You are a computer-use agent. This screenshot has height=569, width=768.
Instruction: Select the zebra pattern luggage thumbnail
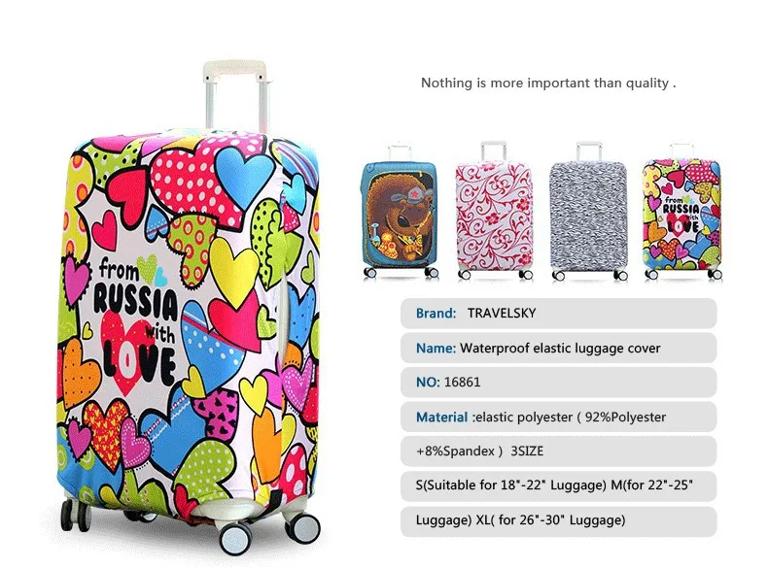588,211
